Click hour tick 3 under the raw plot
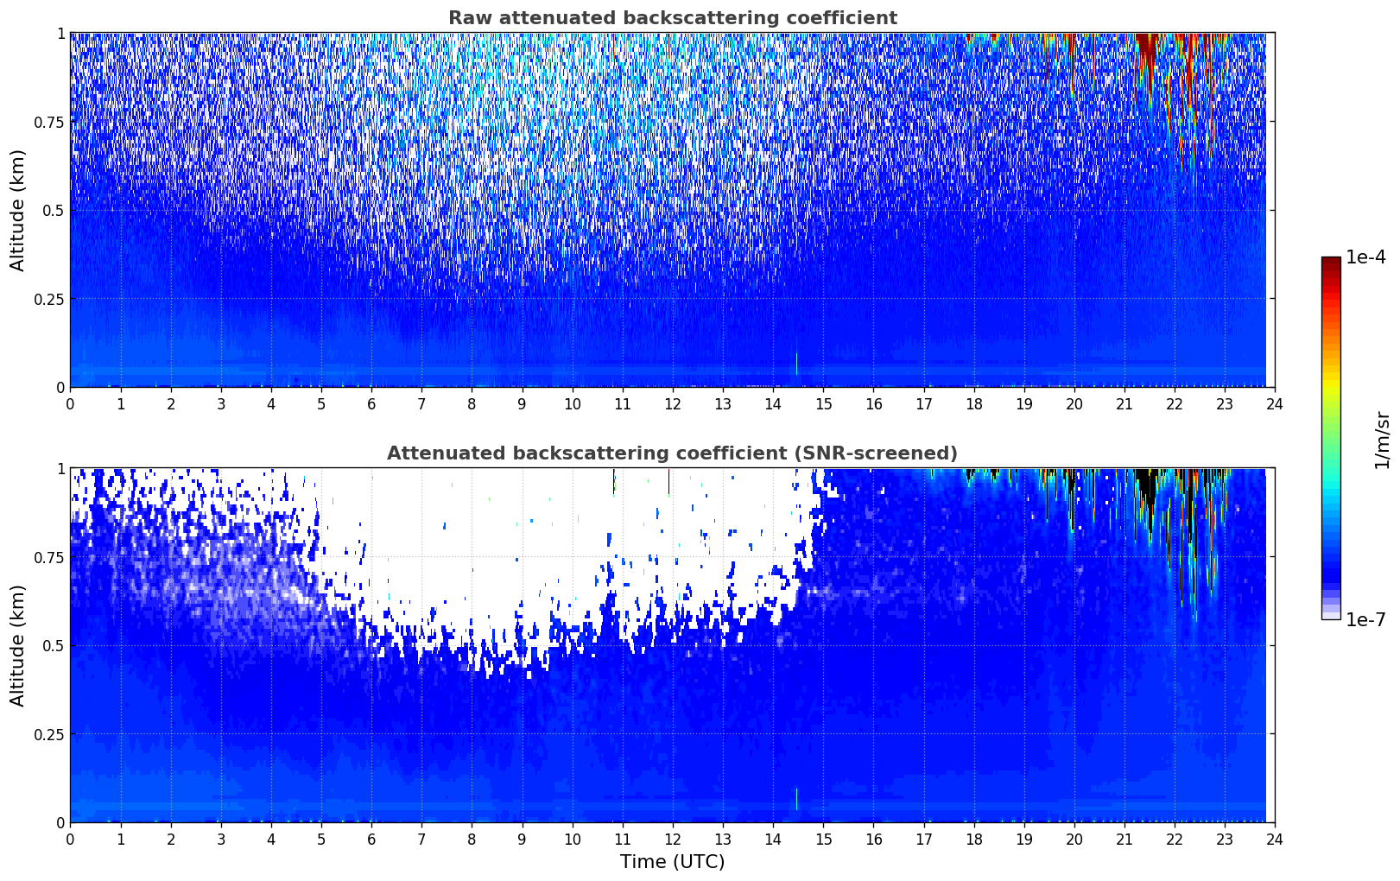Screen dimensions: 1400x881 (221, 403)
